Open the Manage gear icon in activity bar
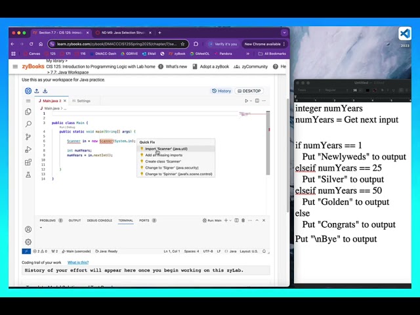Image resolution: width=420 pixels, height=315 pixels. [x=28, y=242]
